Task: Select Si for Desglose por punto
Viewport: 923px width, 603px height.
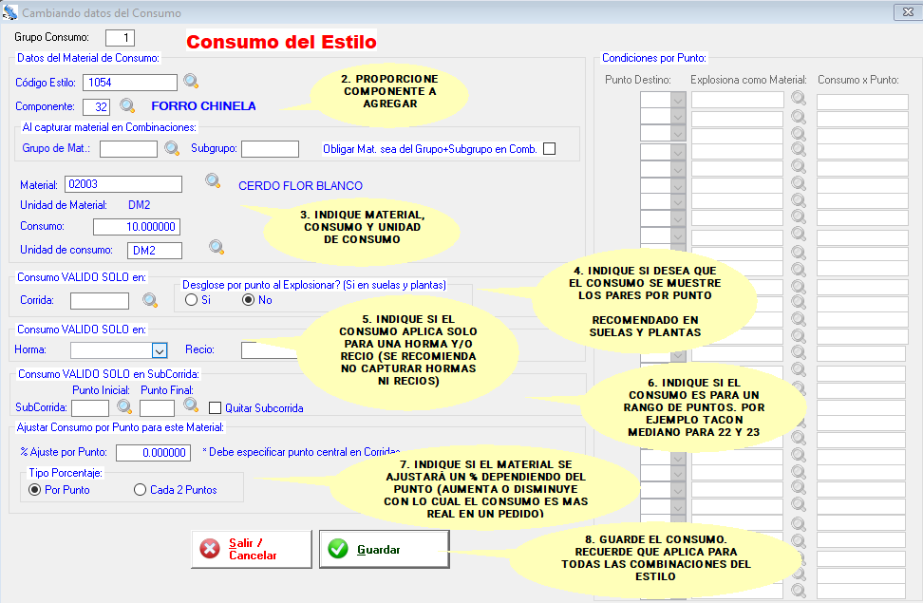Action: pyautogui.click(x=191, y=300)
